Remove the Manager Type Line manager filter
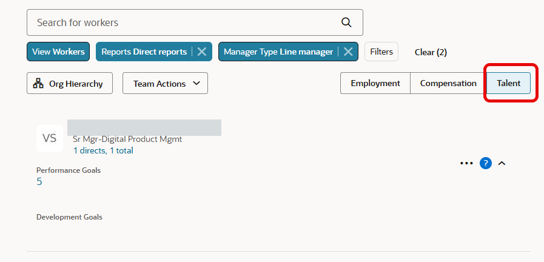Screen dimensions: 544x262 click(x=348, y=52)
